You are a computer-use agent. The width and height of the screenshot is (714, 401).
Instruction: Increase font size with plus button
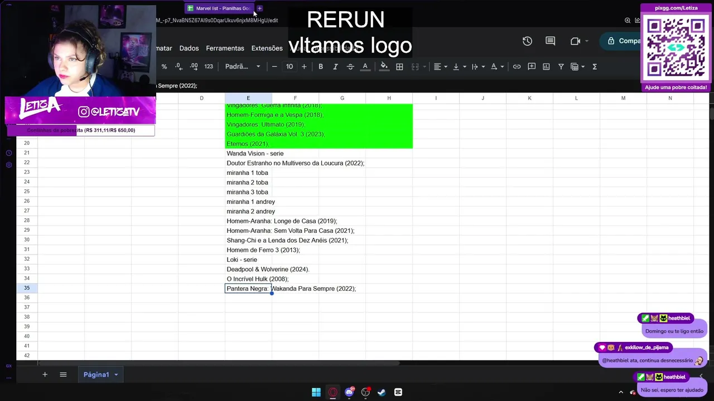[x=304, y=66]
